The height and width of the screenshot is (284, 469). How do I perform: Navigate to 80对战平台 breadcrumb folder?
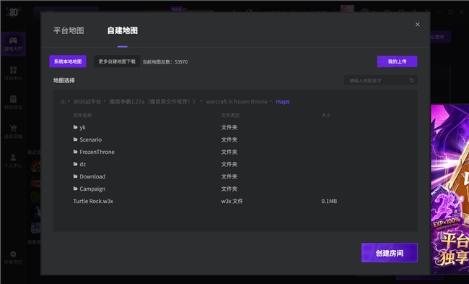tap(87, 102)
